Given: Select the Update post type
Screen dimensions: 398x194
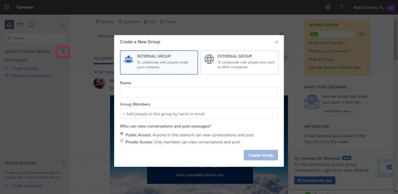Looking at the screenshot, I should 105,22.
